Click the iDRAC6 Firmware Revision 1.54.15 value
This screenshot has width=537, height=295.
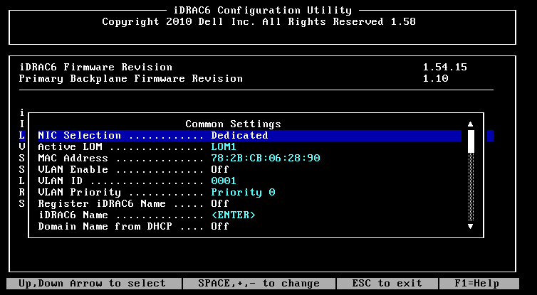[x=444, y=67]
